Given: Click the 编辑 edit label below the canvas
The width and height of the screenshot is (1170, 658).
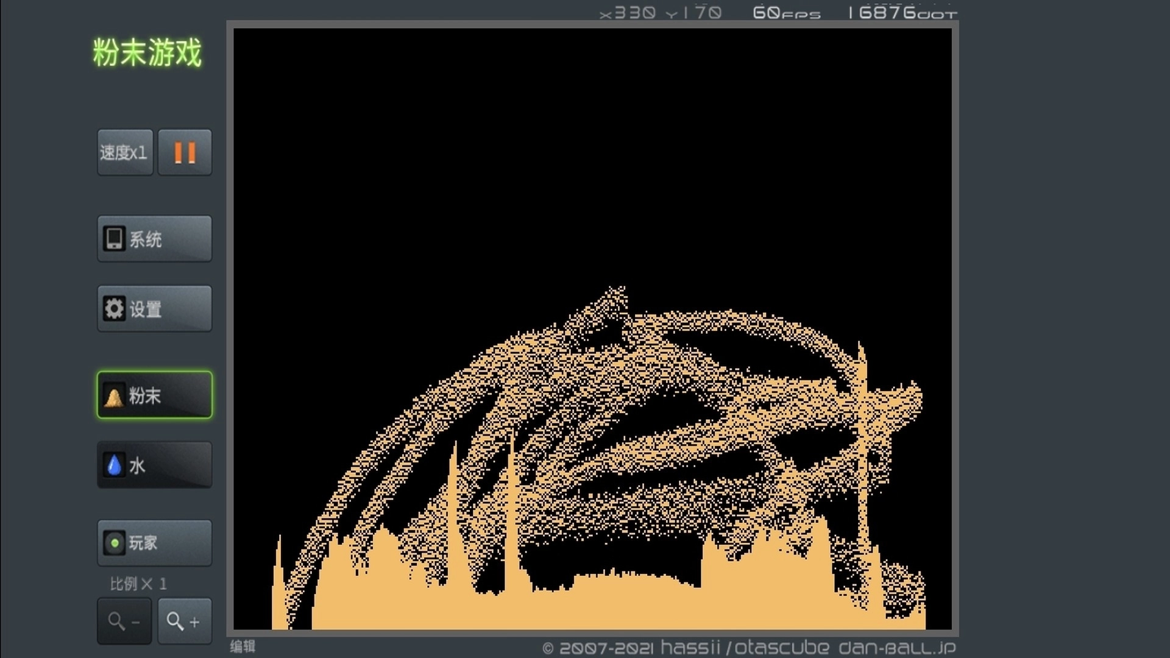Looking at the screenshot, I should coord(243,646).
